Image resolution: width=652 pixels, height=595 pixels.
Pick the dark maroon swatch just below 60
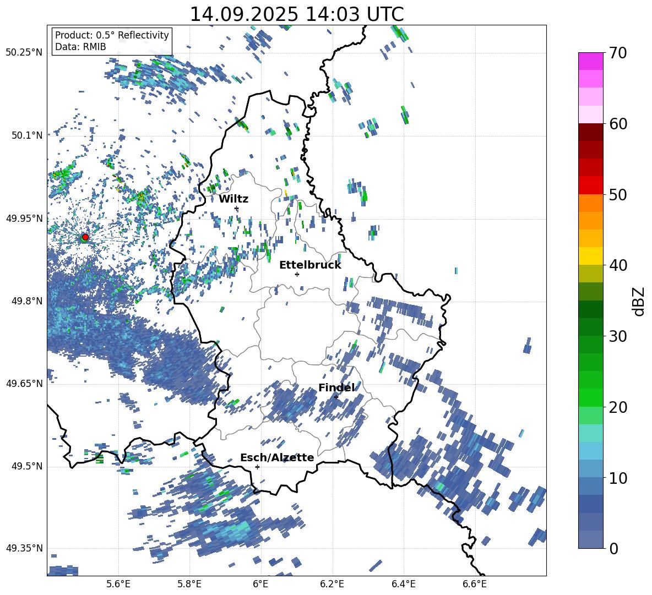coord(591,132)
